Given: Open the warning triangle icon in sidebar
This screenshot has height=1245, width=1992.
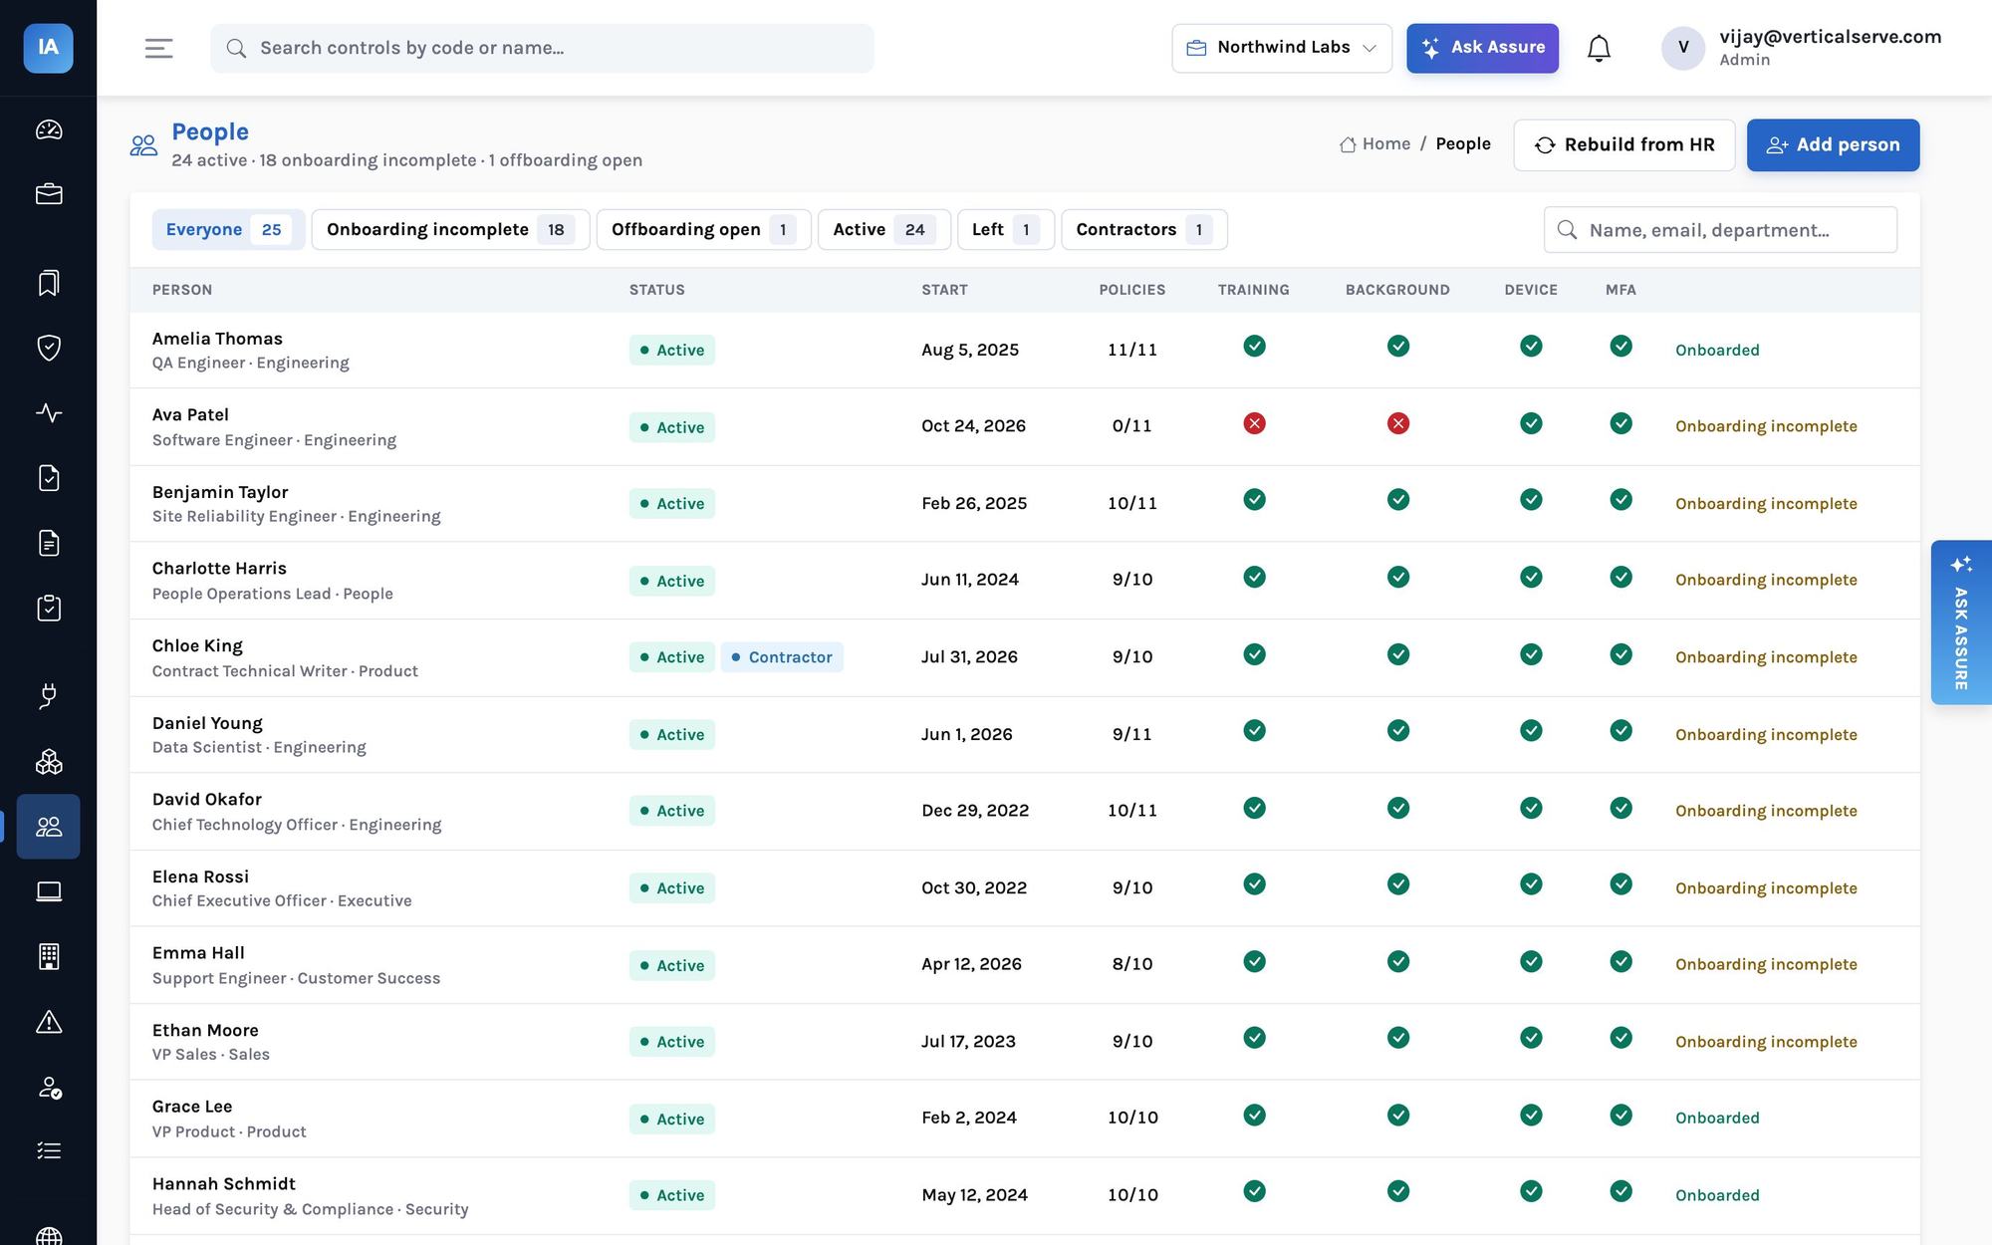Looking at the screenshot, I should coord(49,1022).
